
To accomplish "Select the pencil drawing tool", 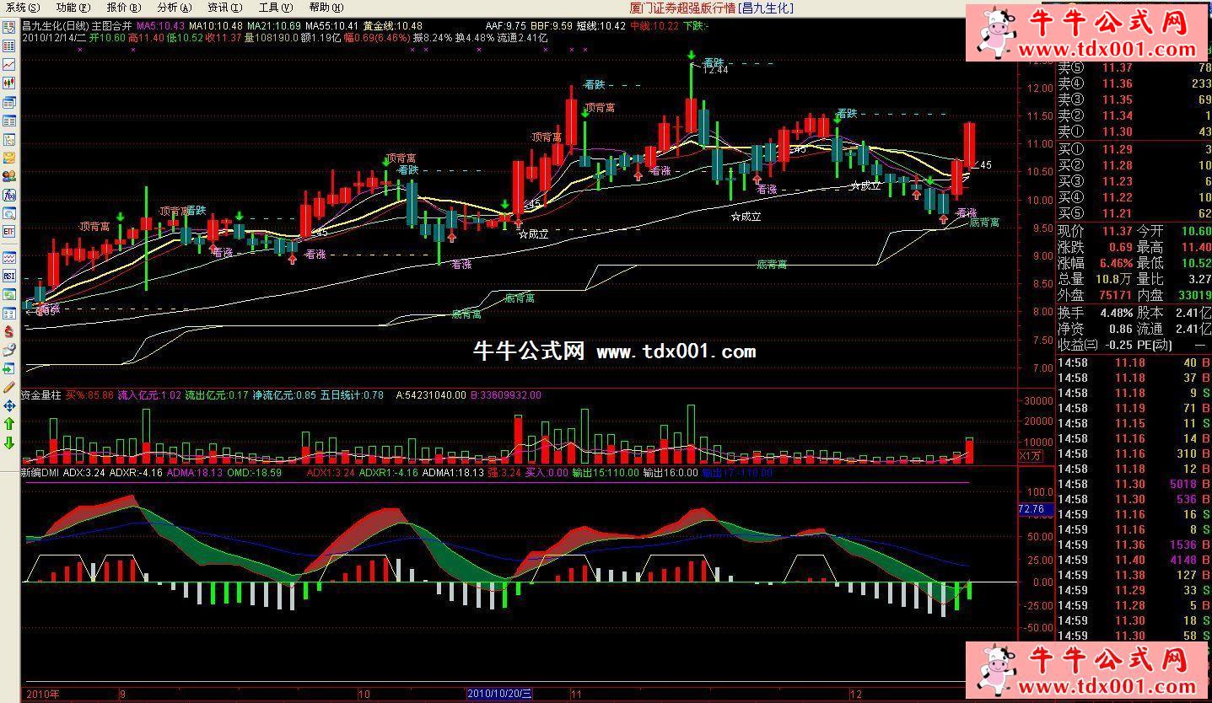I will coord(9,387).
